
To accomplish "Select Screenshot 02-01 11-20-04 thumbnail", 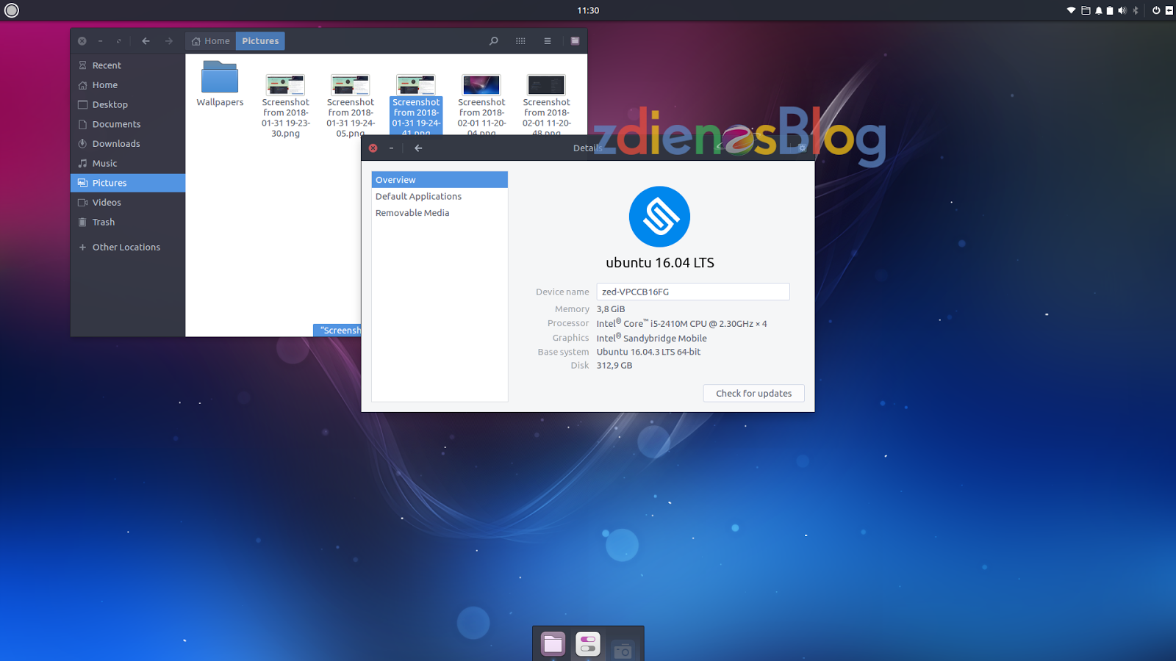I will pos(481,85).
